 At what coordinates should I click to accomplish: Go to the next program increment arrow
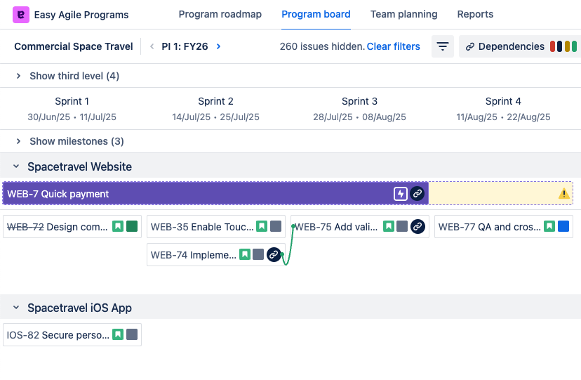pos(219,47)
